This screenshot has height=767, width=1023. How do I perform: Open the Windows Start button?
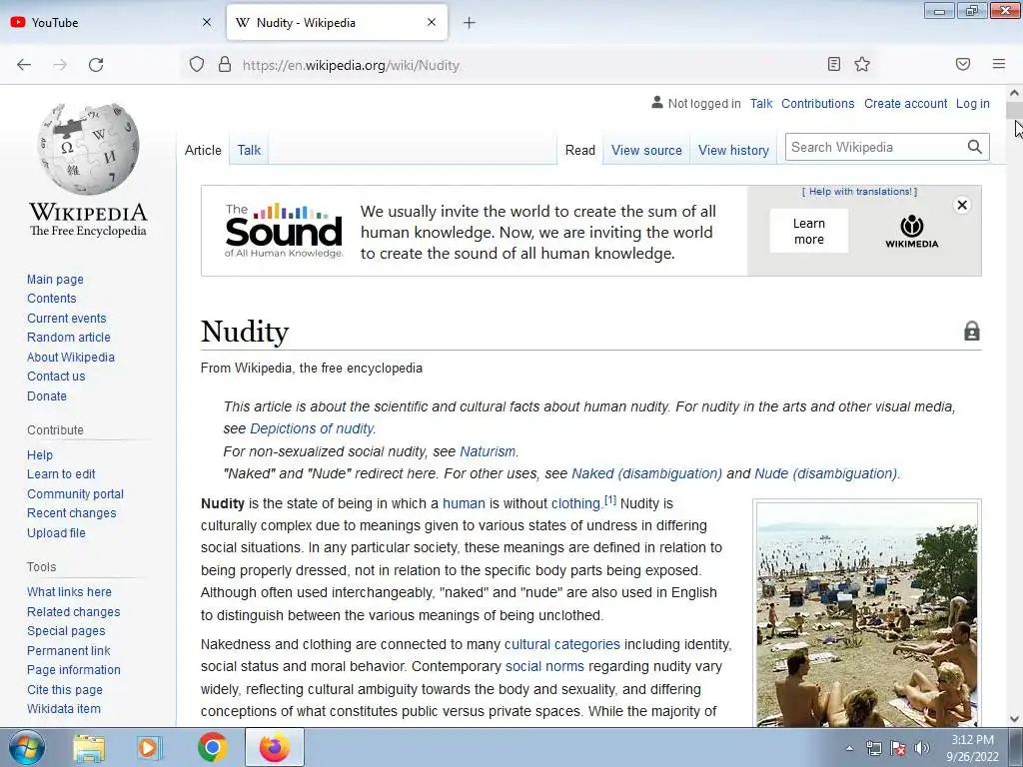pos(26,747)
